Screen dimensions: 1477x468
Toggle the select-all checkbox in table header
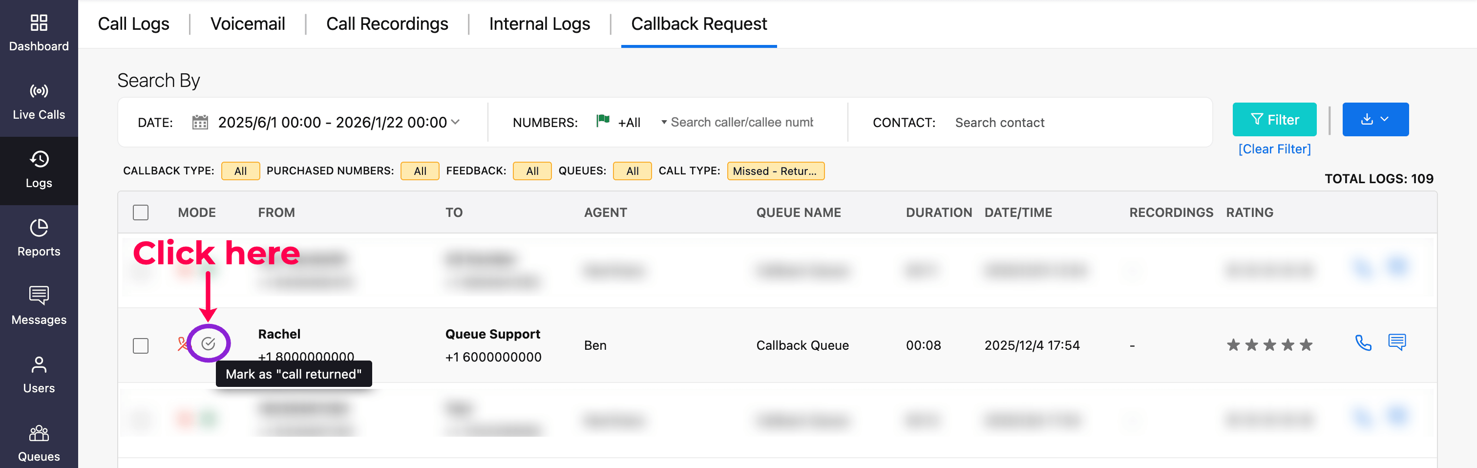point(141,212)
